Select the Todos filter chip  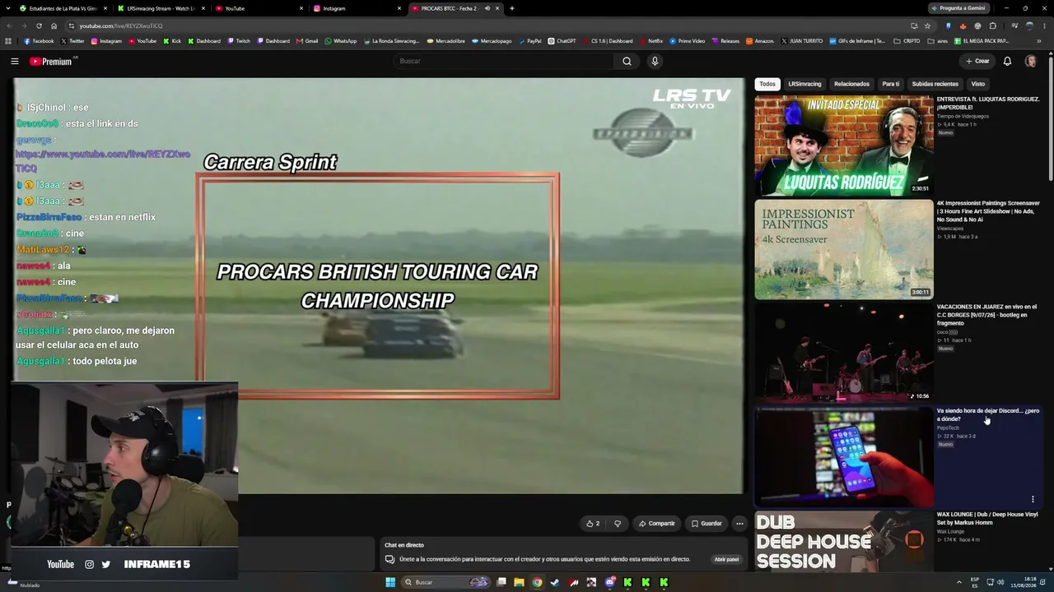coord(767,84)
